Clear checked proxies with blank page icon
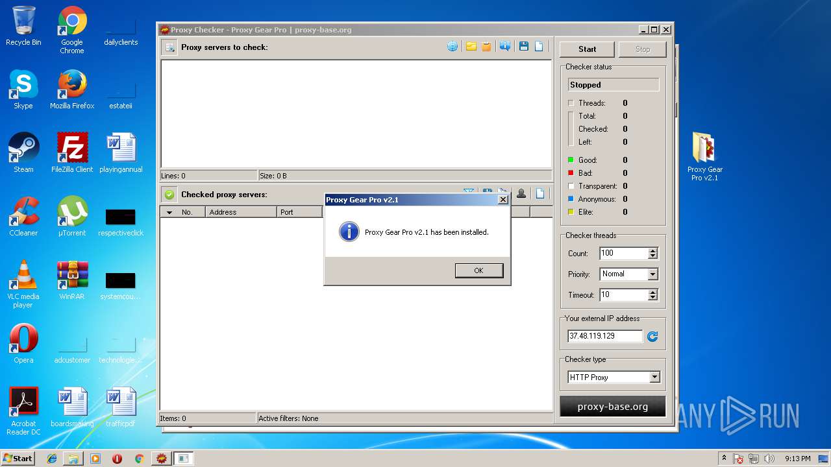 tap(539, 193)
